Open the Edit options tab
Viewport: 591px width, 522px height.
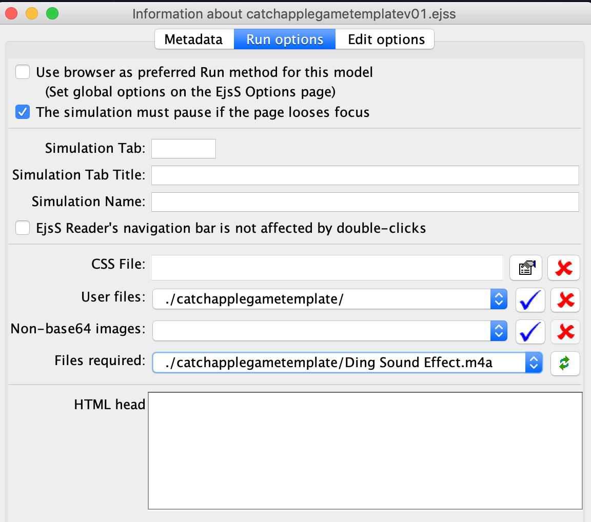386,39
